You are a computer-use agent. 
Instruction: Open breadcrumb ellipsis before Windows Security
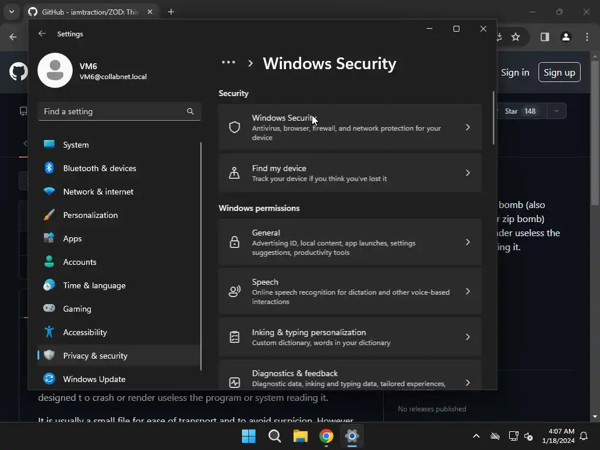click(229, 62)
